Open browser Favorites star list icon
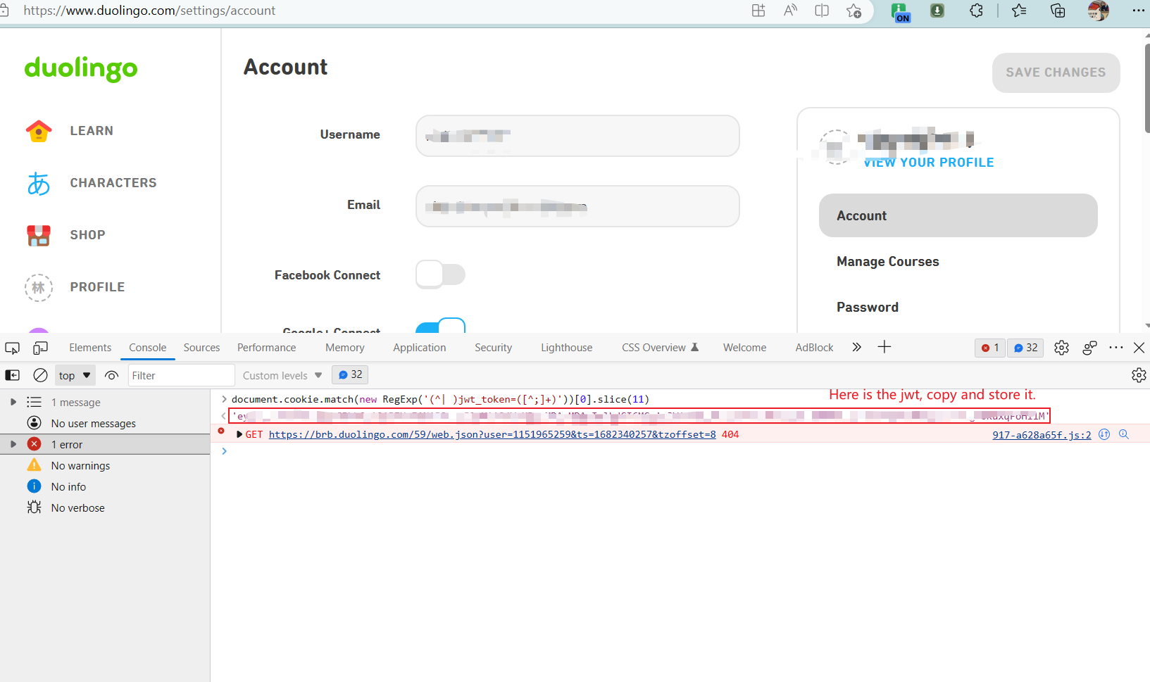 (x=1019, y=11)
